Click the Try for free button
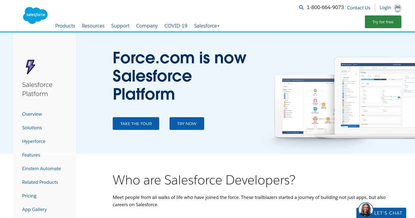The height and width of the screenshot is (218, 415). tap(383, 22)
